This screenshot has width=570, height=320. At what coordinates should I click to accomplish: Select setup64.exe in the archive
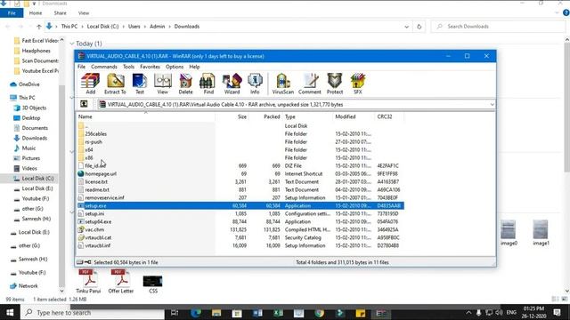[98, 221]
